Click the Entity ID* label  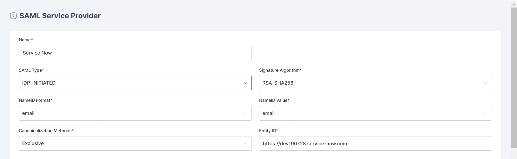(268, 131)
